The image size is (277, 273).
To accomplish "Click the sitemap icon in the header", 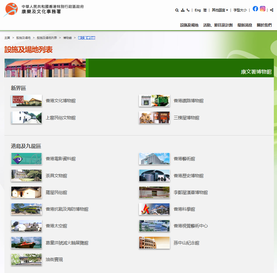I will (182, 10).
